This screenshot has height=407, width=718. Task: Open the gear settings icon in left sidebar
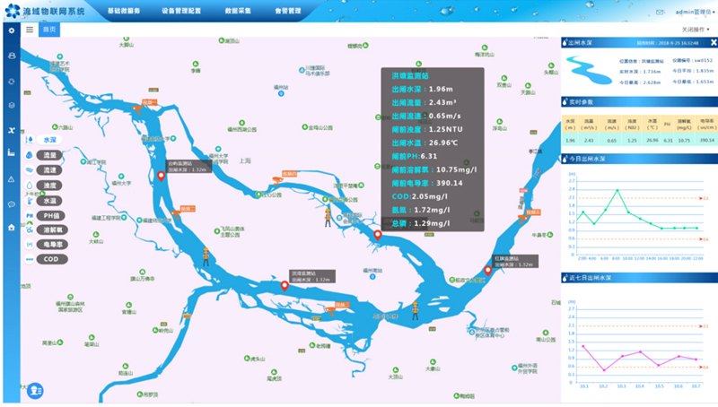[12, 30]
